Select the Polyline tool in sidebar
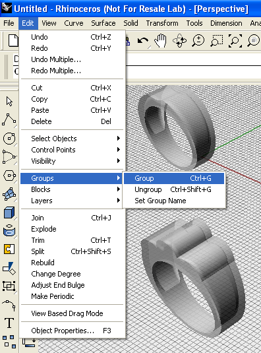The image size is (261, 353). coord(9,119)
